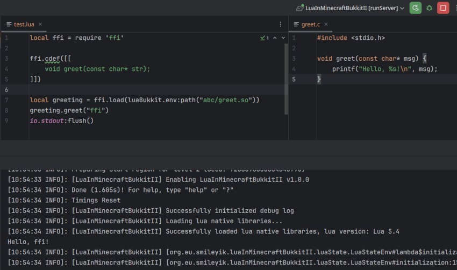
Task: Click line number 5 in greet.c gutter
Action: [294, 79]
